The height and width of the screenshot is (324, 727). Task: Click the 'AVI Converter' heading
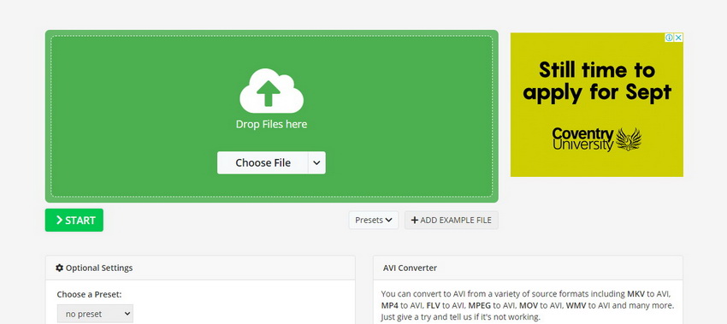pyautogui.click(x=410, y=268)
